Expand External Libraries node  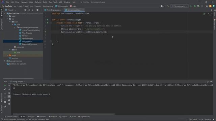(x=5, y=61)
